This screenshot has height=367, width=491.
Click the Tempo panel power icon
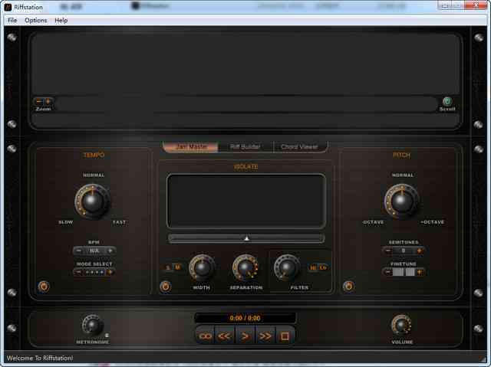point(44,287)
